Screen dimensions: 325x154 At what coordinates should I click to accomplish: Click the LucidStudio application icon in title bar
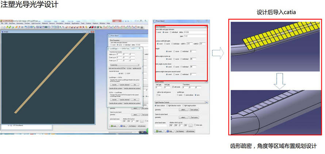tap(1, 21)
